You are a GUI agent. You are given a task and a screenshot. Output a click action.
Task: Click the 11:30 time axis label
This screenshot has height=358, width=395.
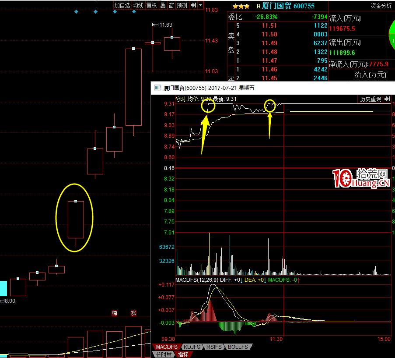pyautogui.click(x=276, y=339)
